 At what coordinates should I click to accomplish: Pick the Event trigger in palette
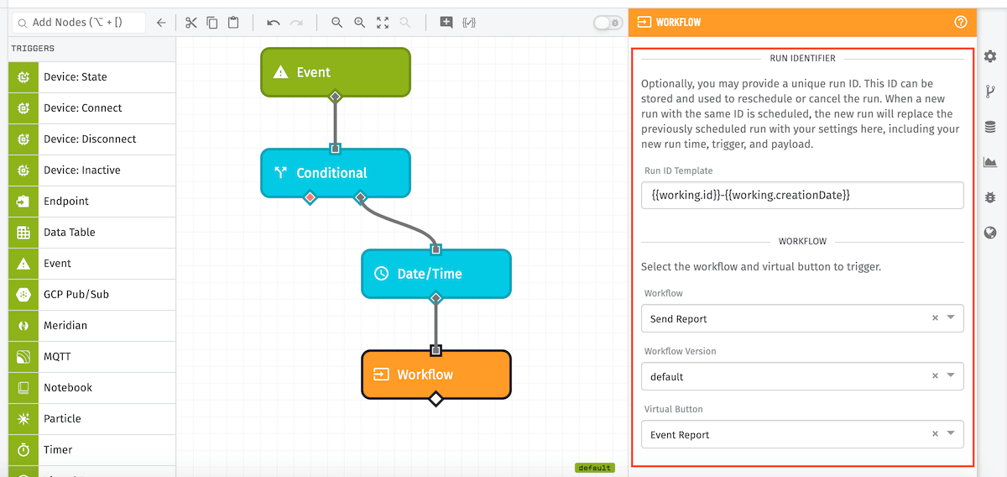92,264
